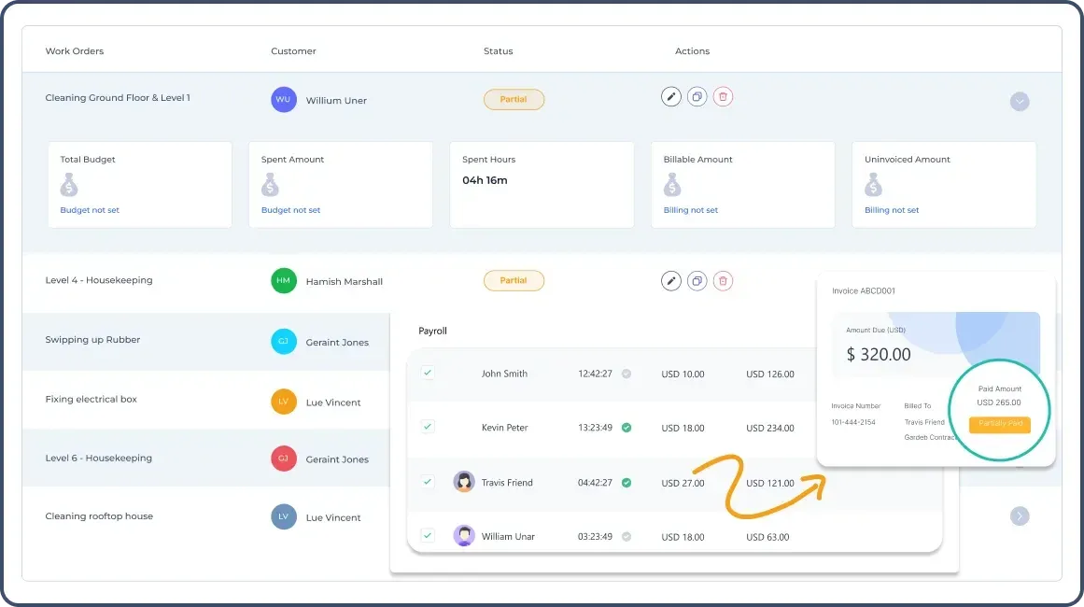Collapse the Cleaning Ground Floor details row

coord(1020,101)
